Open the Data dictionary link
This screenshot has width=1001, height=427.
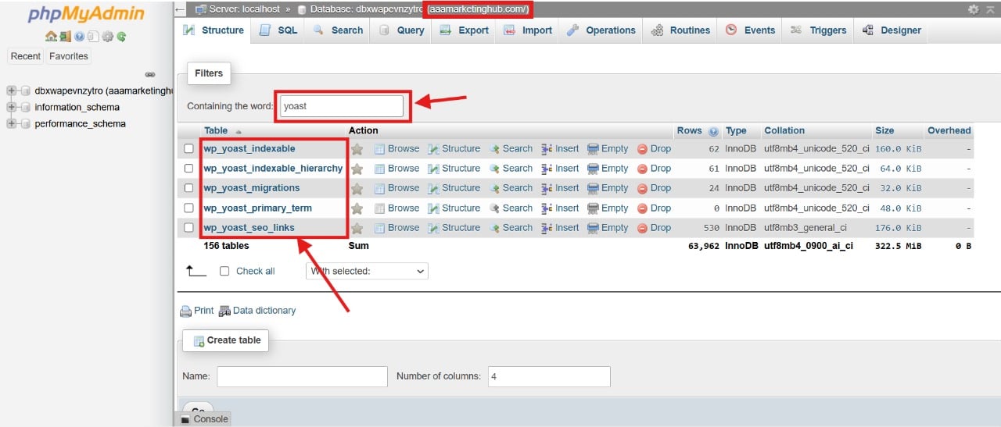click(x=257, y=311)
